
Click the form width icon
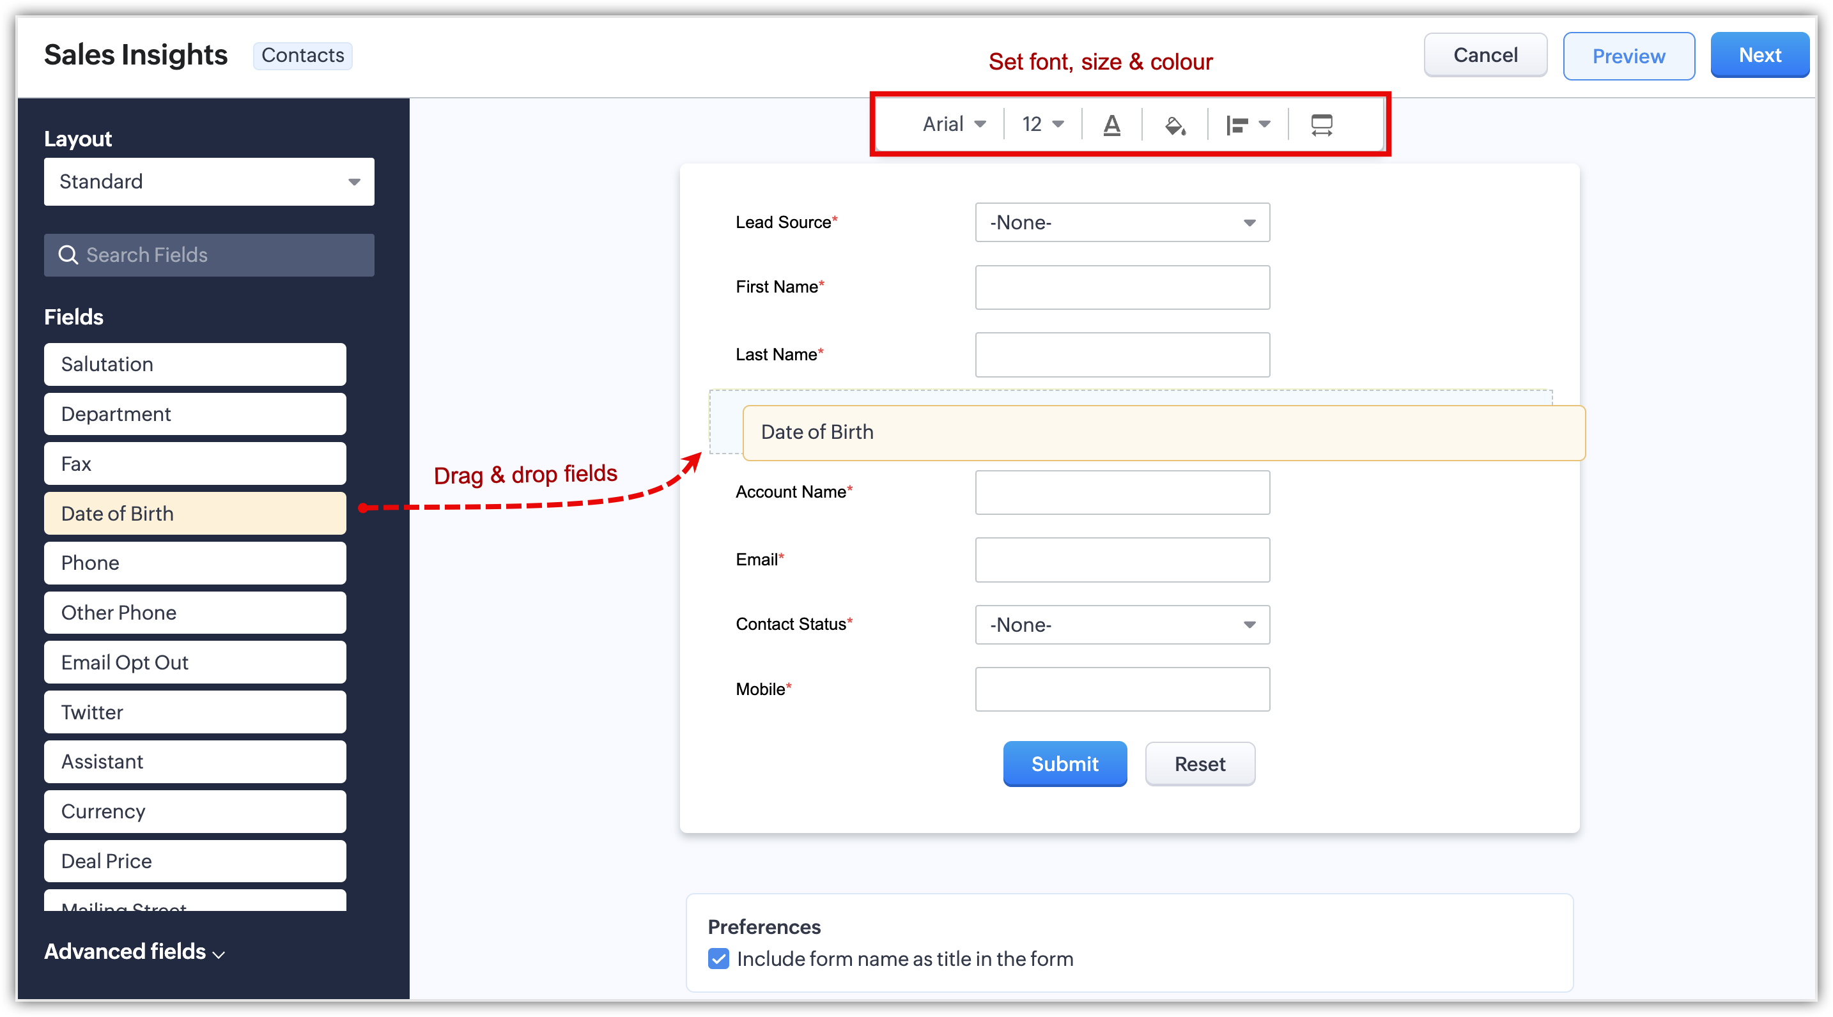click(x=1321, y=125)
